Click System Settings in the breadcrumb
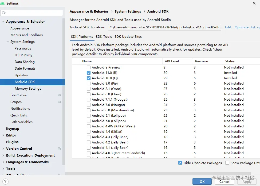Screen dimensions: 260x186 pyautogui.click(x=128, y=11)
